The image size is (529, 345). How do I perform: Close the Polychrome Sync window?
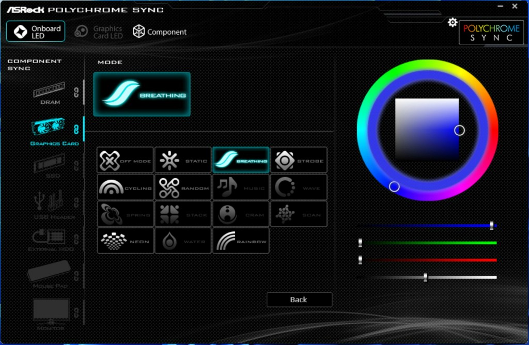pyautogui.click(x=515, y=6)
